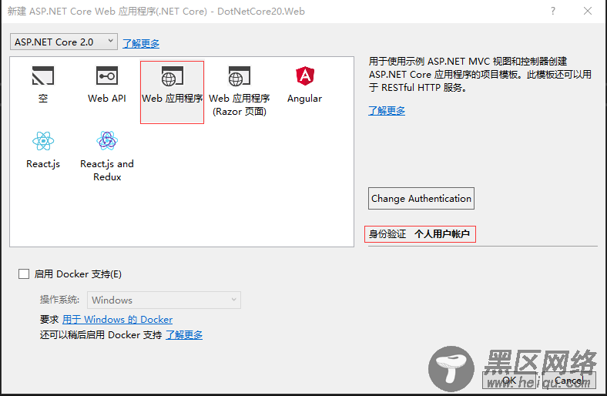The image size is (607, 396).
Task: Pick the Web 应用程序 (Razor 页面) template
Action: click(x=240, y=92)
